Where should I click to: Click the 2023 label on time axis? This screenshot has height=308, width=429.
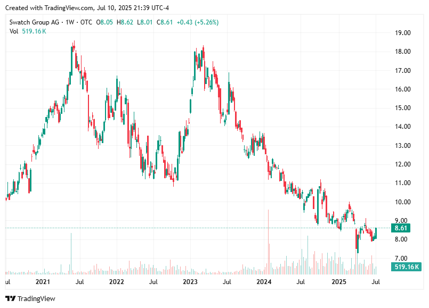coord(190,282)
